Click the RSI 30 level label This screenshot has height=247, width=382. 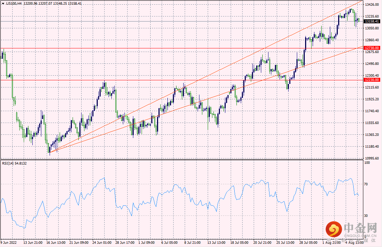click(x=366, y=215)
